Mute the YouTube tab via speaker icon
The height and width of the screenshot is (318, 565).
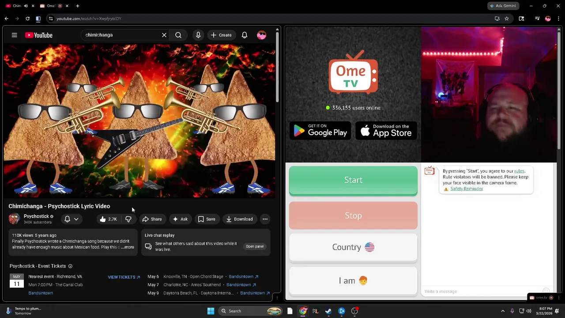click(26, 6)
